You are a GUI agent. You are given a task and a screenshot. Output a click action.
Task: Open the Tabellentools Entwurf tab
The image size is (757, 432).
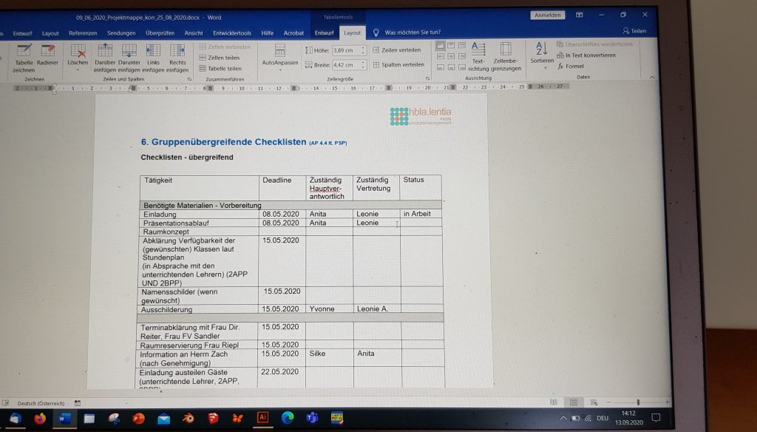coord(324,33)
